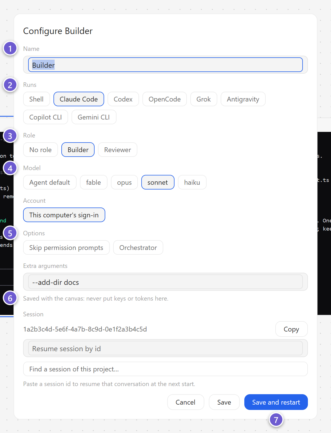
Task: Click the Extra arguments label
Action: click(x=45, y=266)
